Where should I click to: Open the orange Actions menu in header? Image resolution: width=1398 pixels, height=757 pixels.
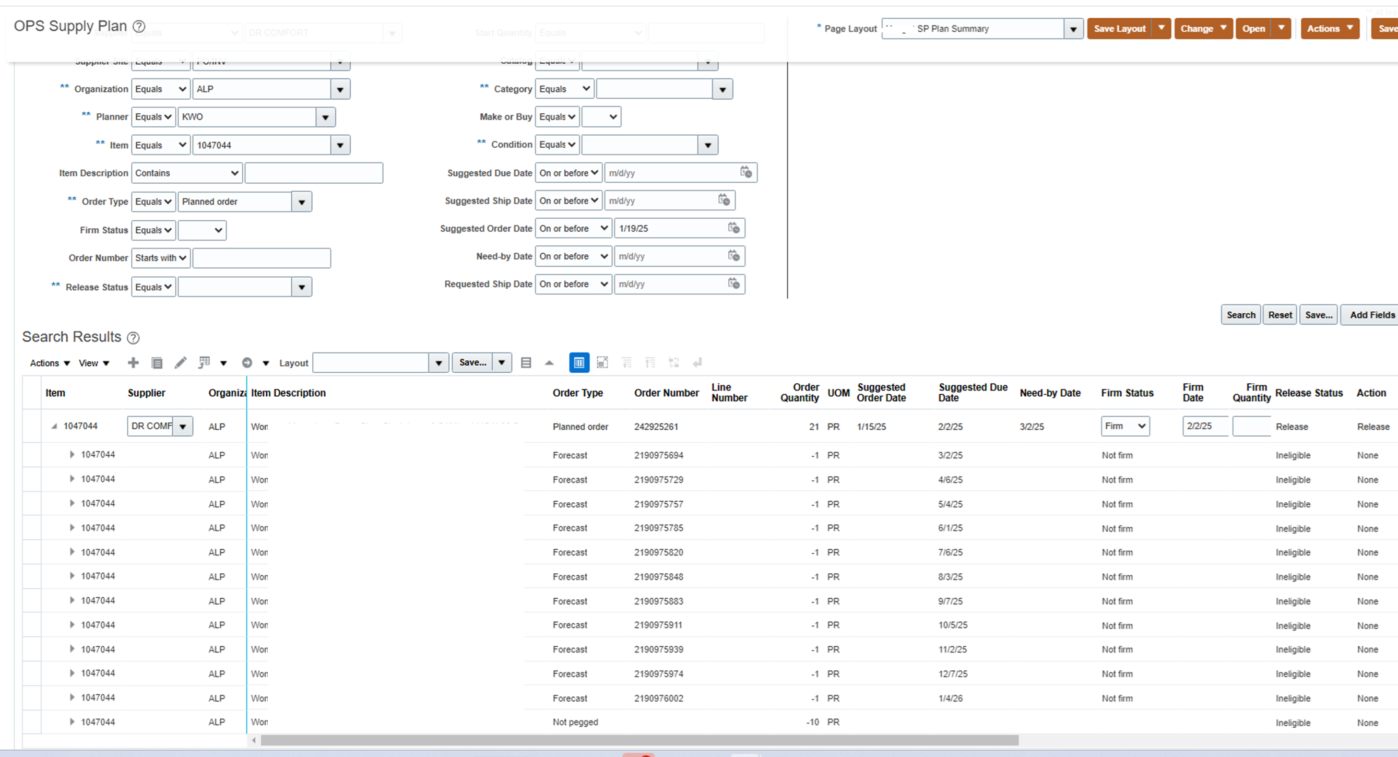[1330, 29]
